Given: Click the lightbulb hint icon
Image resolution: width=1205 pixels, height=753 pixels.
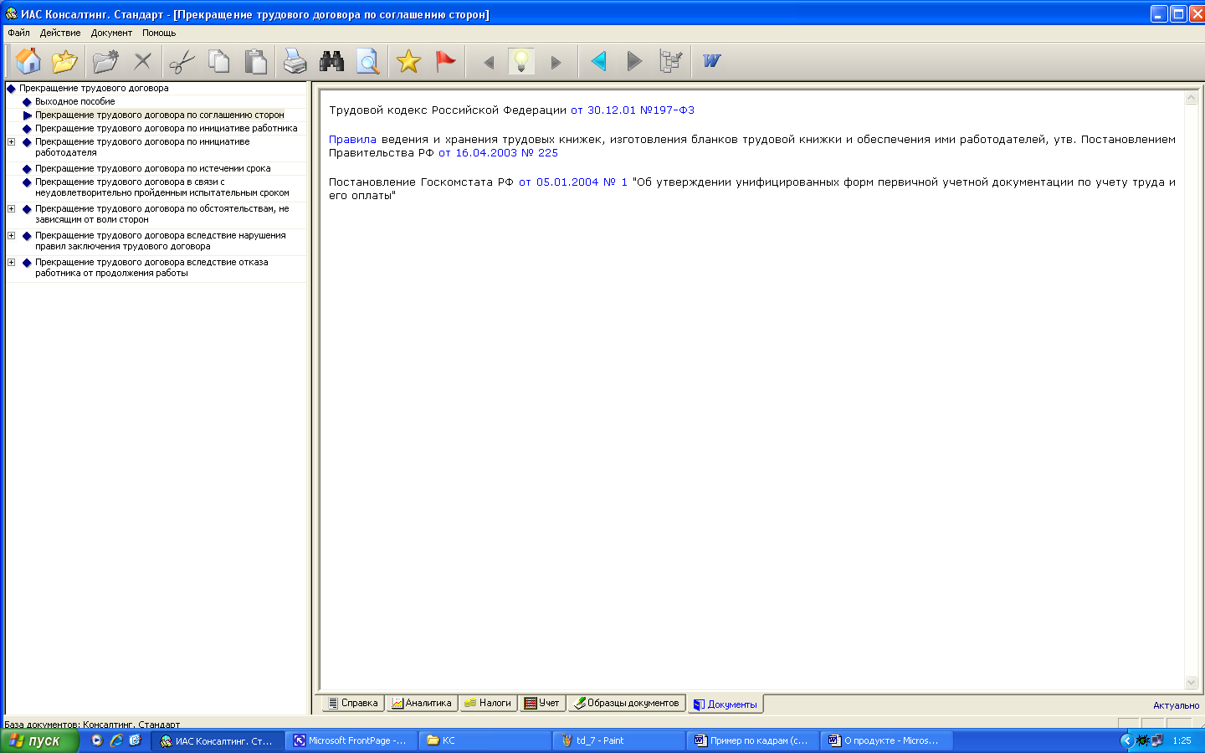Looking at the screenshot, I should [x=521, y=61].
